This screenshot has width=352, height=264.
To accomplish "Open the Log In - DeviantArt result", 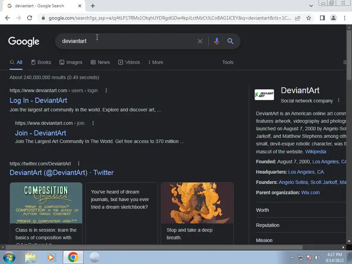I will (38, 100).
